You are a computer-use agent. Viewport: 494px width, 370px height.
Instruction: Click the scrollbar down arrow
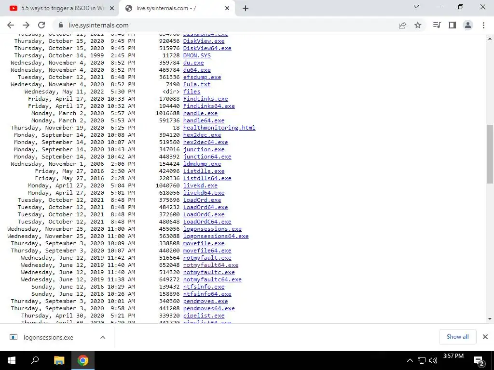490,319
